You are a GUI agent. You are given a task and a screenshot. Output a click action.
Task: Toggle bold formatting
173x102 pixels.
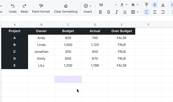point(100,12)
